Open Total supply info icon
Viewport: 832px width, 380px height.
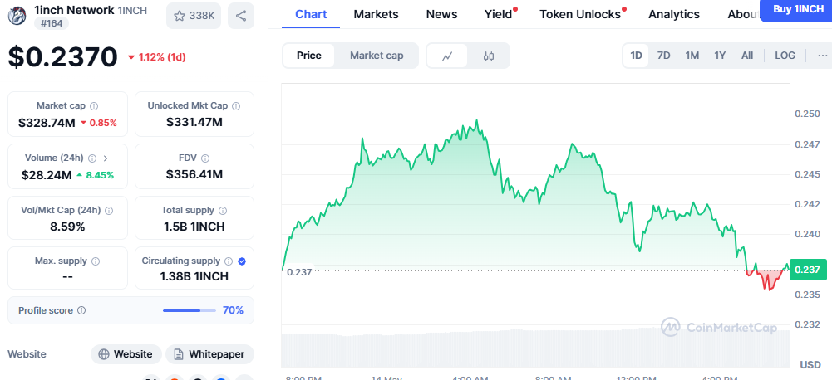[x=223, y=211]
